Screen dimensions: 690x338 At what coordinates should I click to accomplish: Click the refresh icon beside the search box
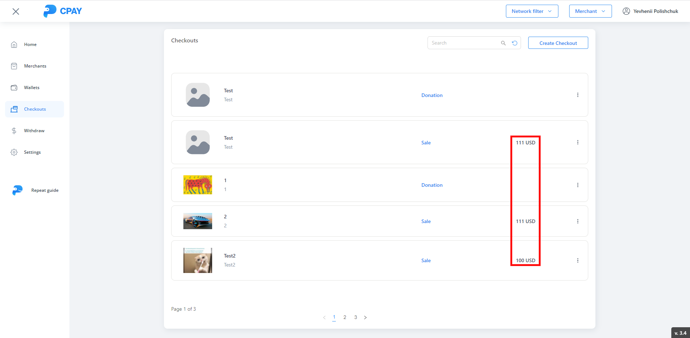(515, 43)
